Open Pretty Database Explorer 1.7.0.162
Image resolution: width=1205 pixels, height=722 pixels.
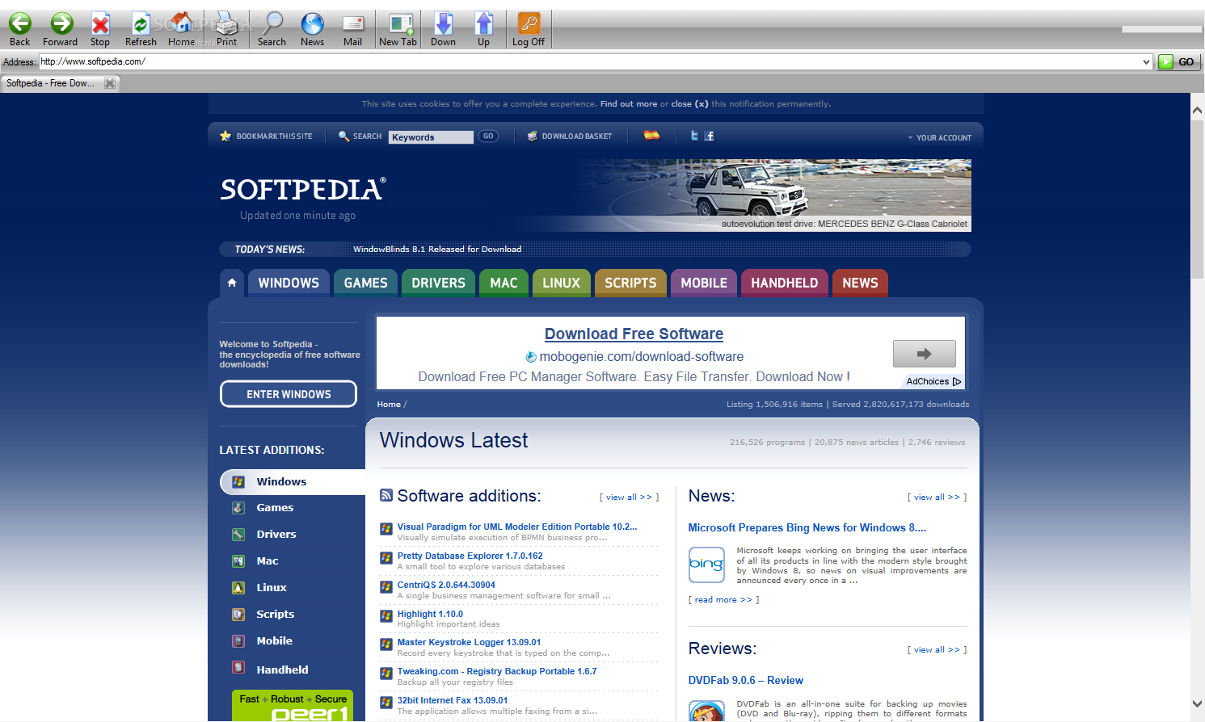coord(470,556)
